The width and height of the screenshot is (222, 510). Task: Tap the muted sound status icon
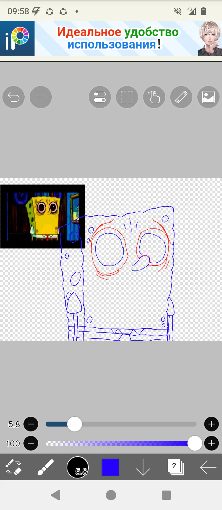tap(178, 11)
